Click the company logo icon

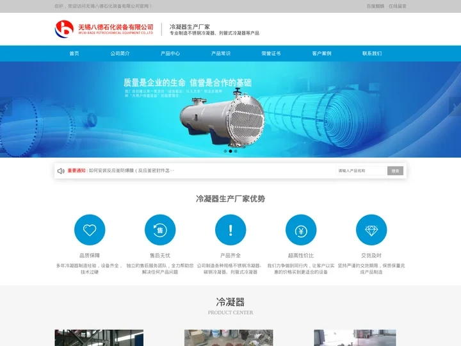[64, 29]
